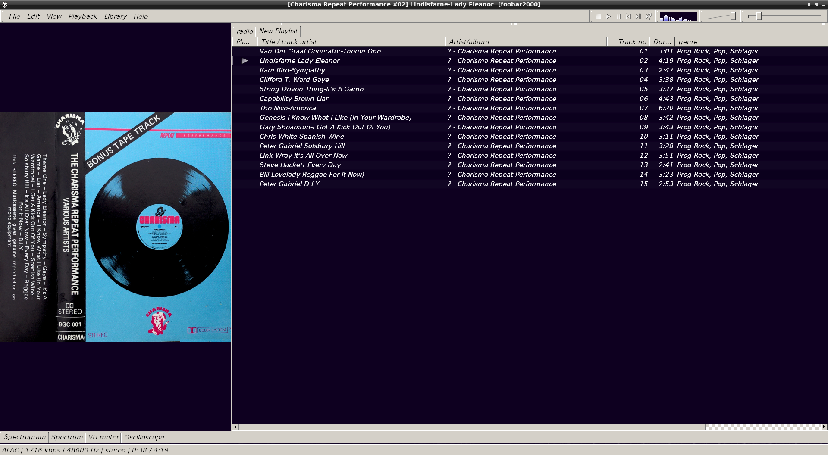Click the spectrum visualization in toolbar

(x=678, y=16)
